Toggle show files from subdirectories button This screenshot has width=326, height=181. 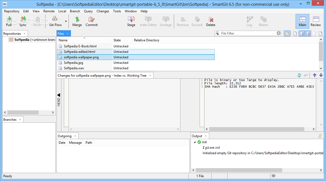[x=287, y=33]
